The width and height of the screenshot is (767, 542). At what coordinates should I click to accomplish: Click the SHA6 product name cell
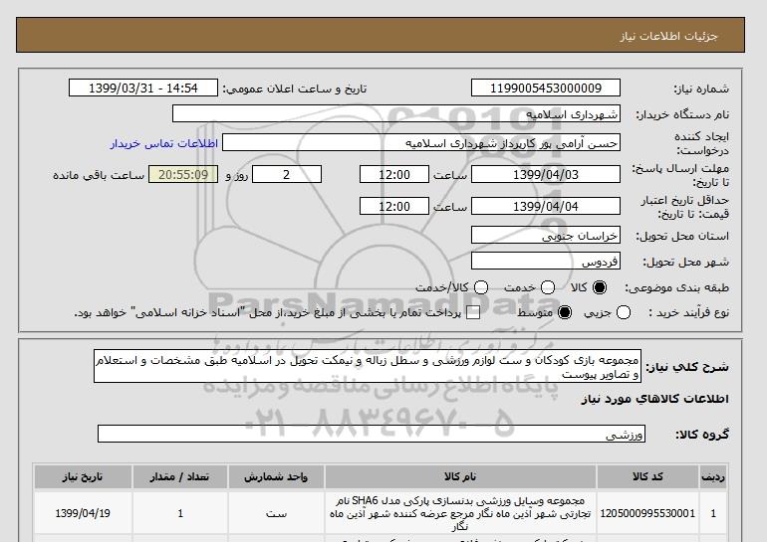coord(460,513)
